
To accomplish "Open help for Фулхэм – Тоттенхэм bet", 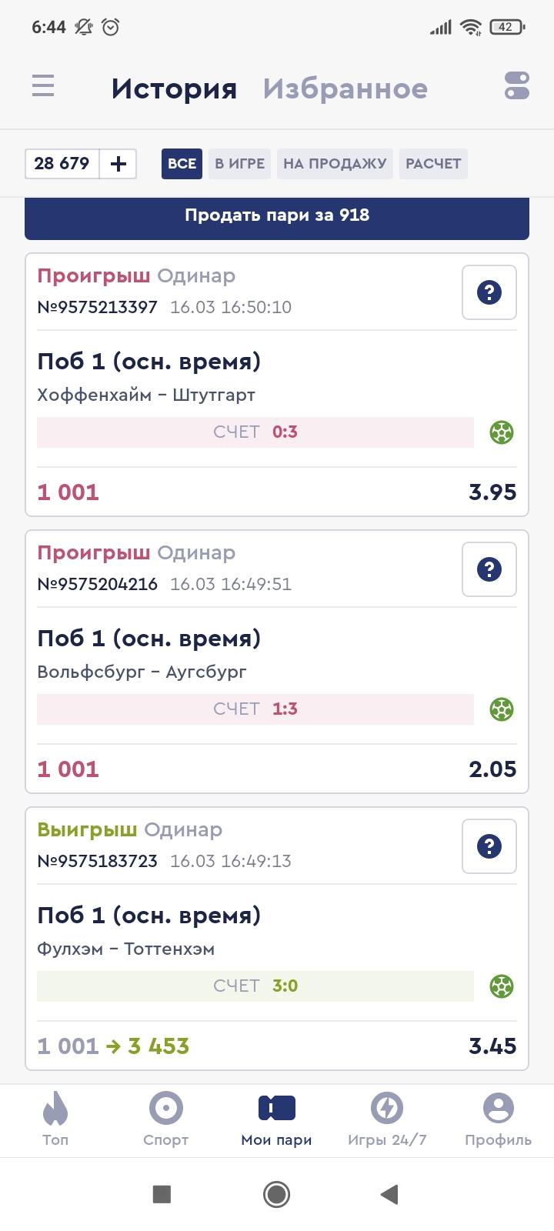I will click(489, 846).
